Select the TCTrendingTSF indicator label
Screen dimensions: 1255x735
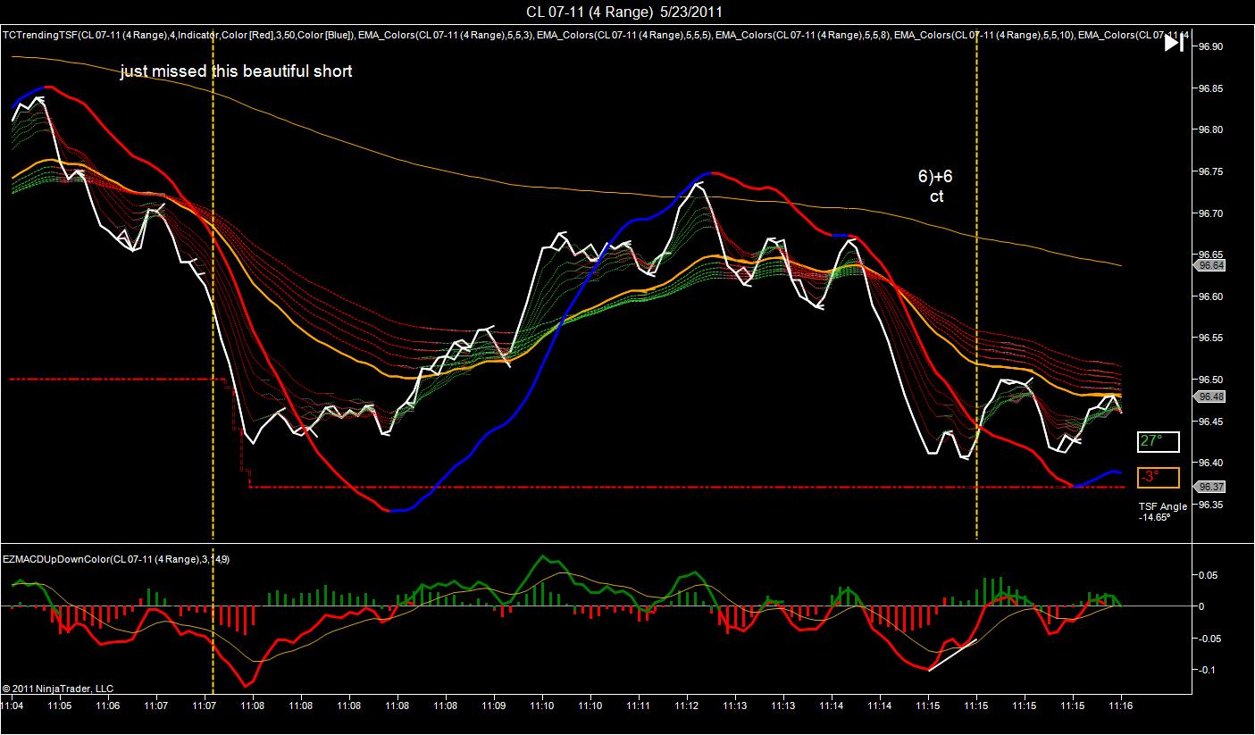pyautogui.click(x=179, y=36)
